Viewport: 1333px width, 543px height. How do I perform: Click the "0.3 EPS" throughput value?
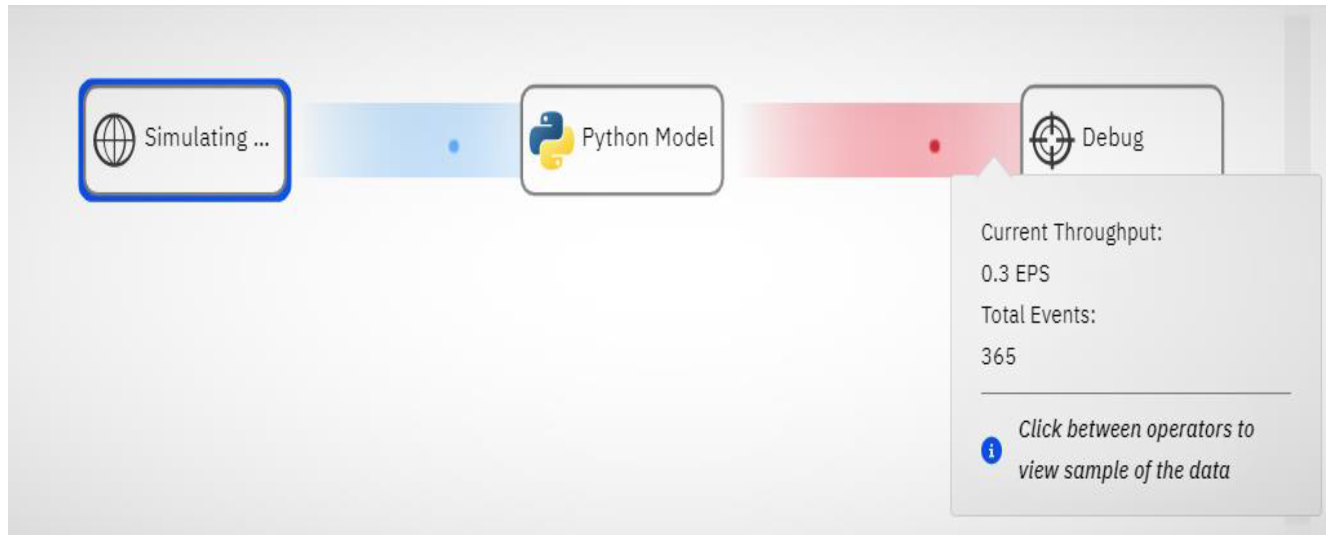[1015, 274]
